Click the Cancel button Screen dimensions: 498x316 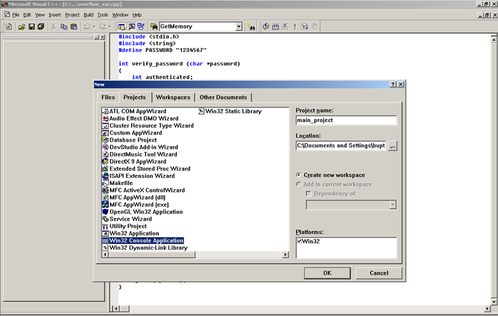click(x=378, y=273)
